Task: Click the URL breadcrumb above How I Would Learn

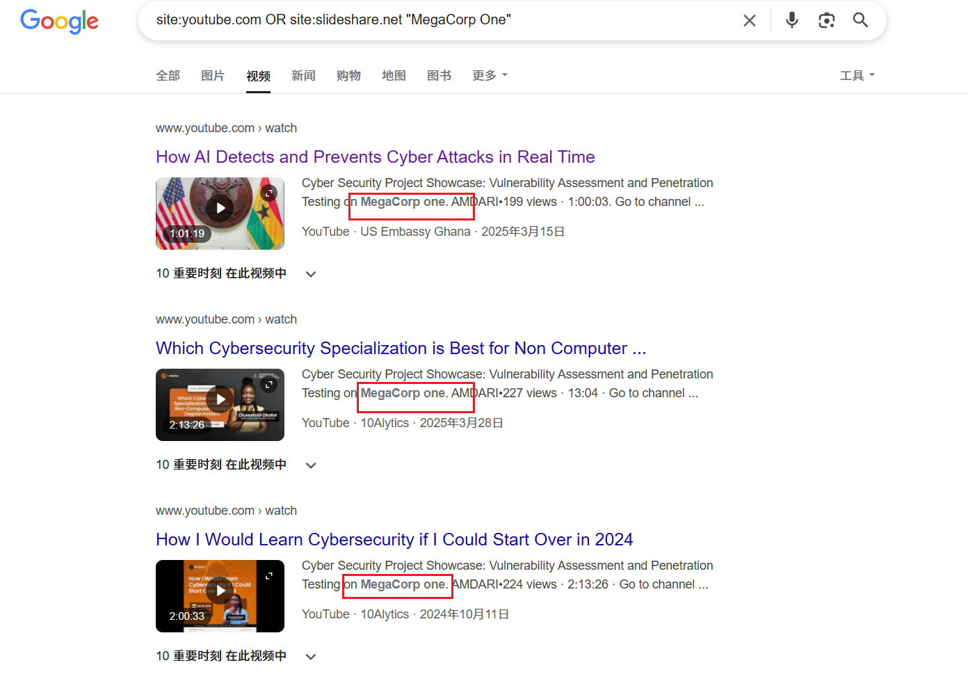Action: (226, 511)
